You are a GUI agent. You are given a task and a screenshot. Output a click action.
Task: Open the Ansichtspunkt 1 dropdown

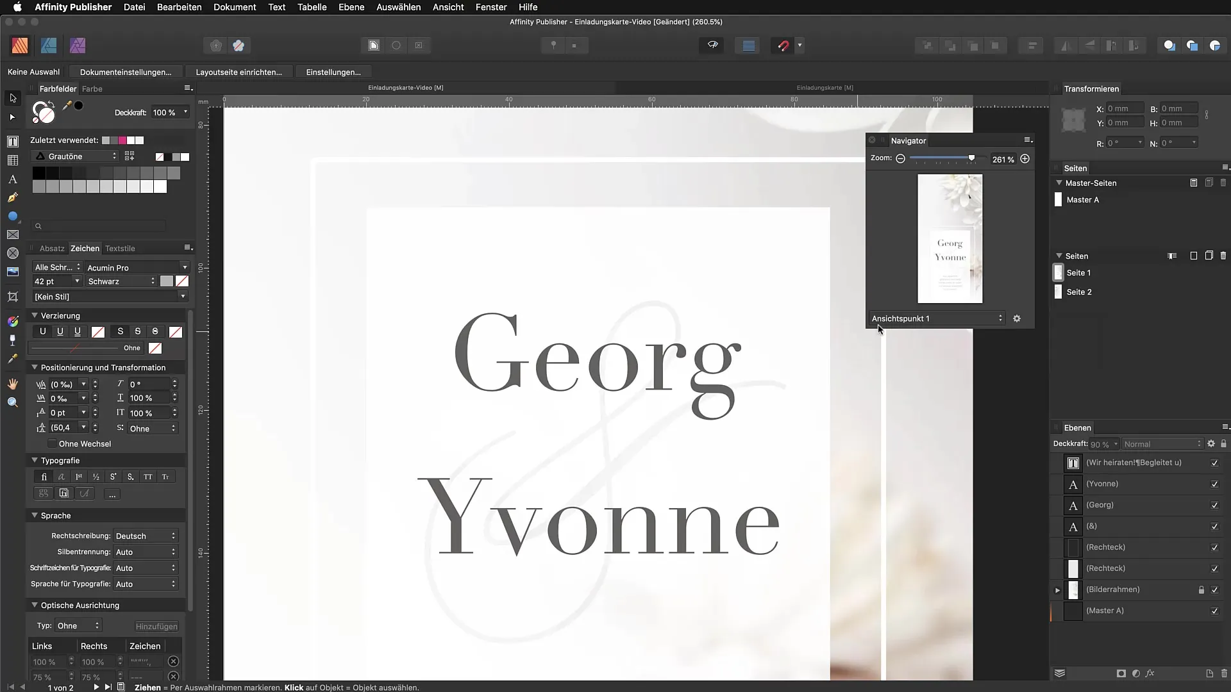(937, 318)
